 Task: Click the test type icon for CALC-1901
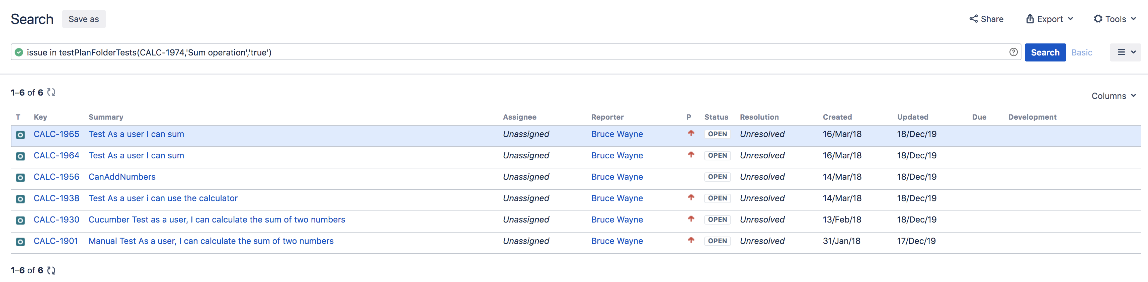coord(20,242)
